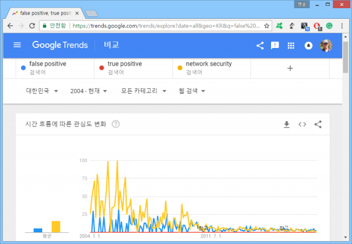Select the false positive browser tab
The width and height of the screenshot is (352, 244).
coord(45,13)
